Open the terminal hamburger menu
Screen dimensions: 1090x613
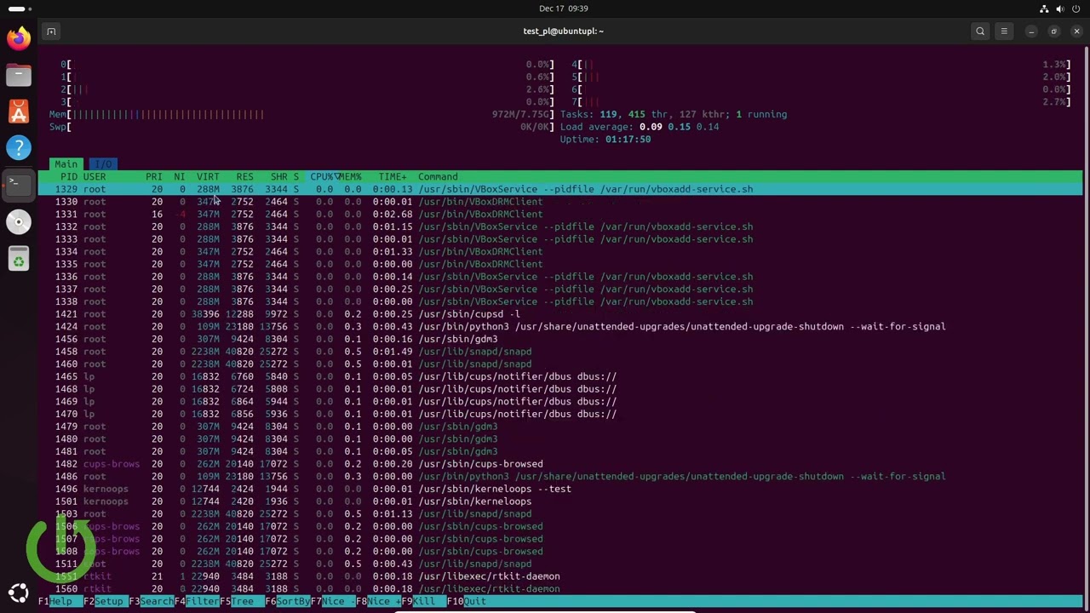(1004, 32)
